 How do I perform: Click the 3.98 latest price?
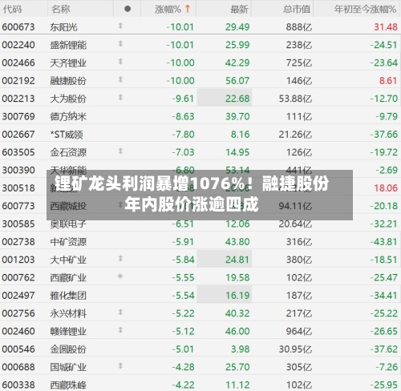point(240,349)
